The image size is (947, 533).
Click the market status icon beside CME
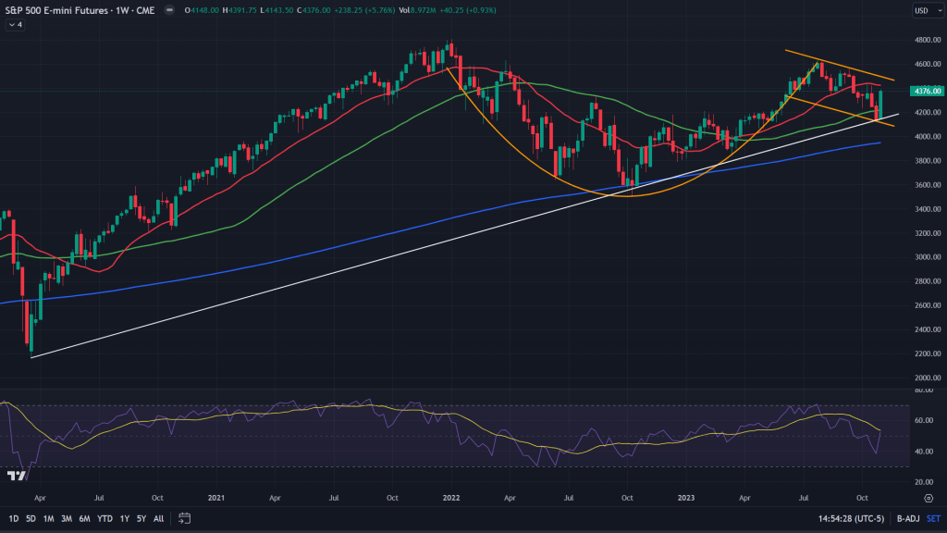[167, 11]
